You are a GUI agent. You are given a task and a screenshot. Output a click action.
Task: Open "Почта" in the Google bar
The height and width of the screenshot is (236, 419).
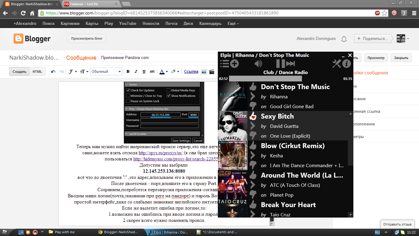coord(171,24)
